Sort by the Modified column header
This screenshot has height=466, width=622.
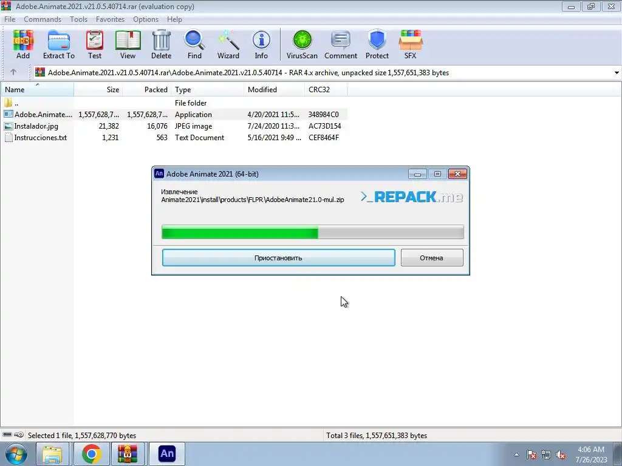tap(275, 90)
